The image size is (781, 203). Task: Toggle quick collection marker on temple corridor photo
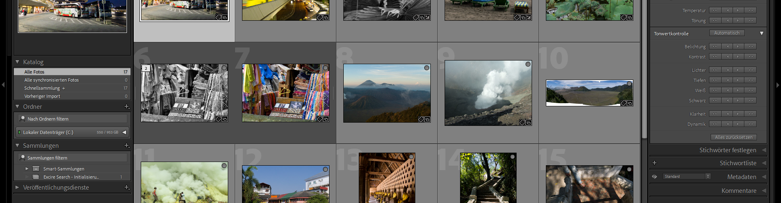[411, 157]
